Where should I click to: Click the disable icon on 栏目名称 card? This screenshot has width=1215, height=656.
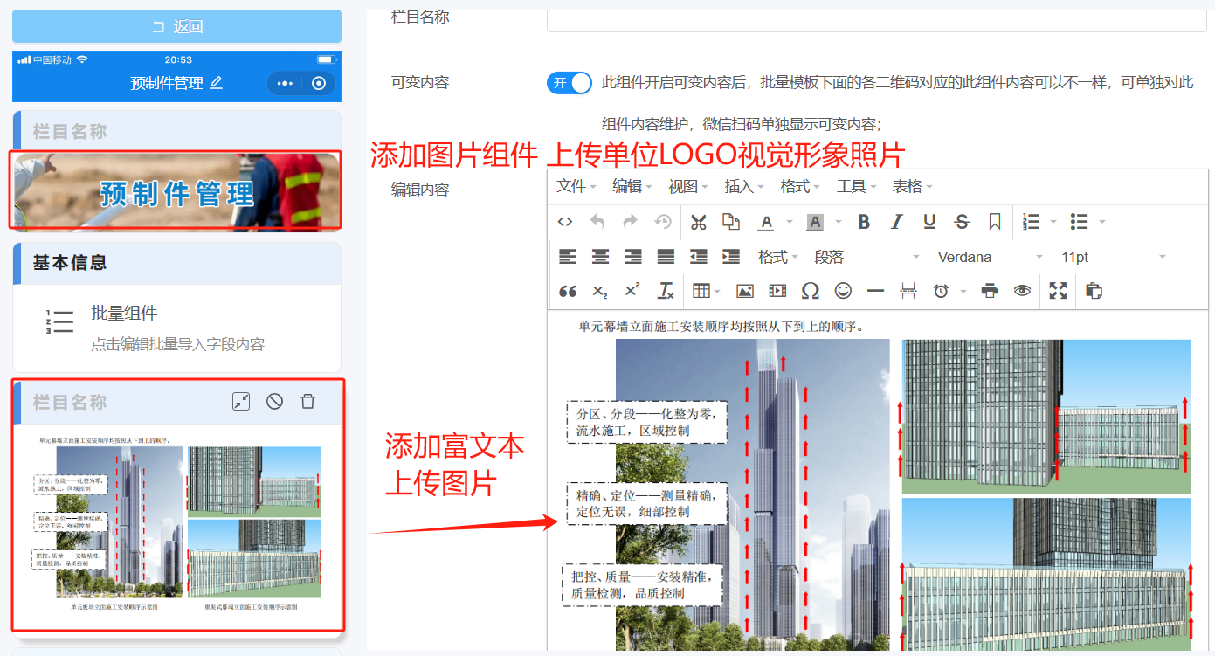pos(275,401)
